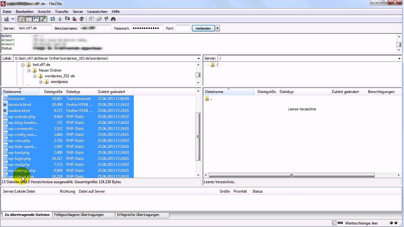
Task: Toggle processing of the transfer queue
Action: [x=60, y=19]
